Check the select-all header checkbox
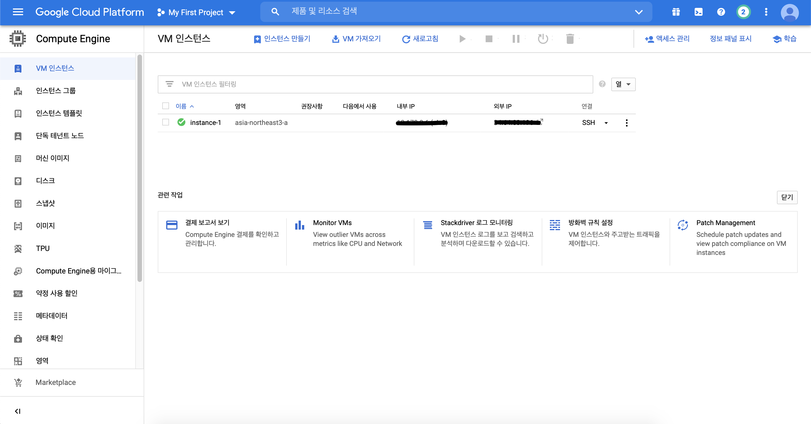Screen dimensions: 811x424 coord(166,106)
